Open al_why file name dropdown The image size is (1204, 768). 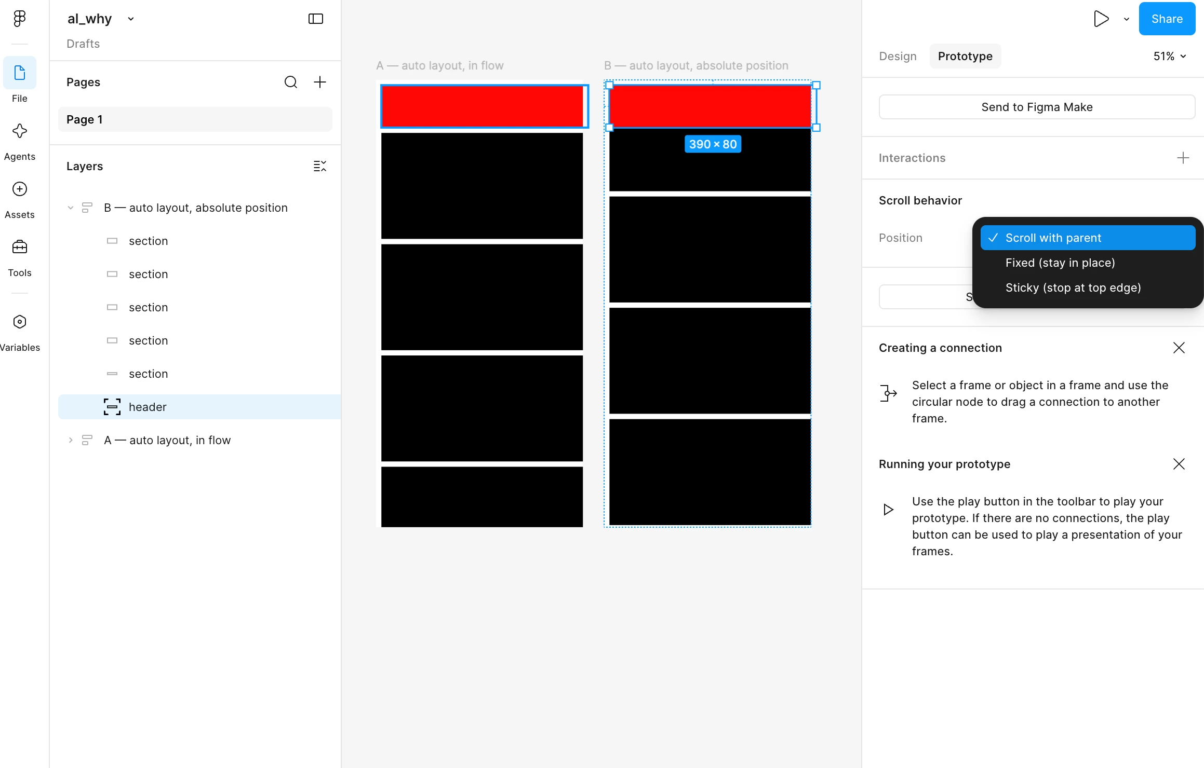[x=131, y=19]
